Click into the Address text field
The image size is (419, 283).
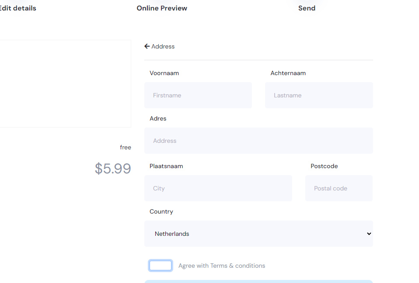click(258, 141)
